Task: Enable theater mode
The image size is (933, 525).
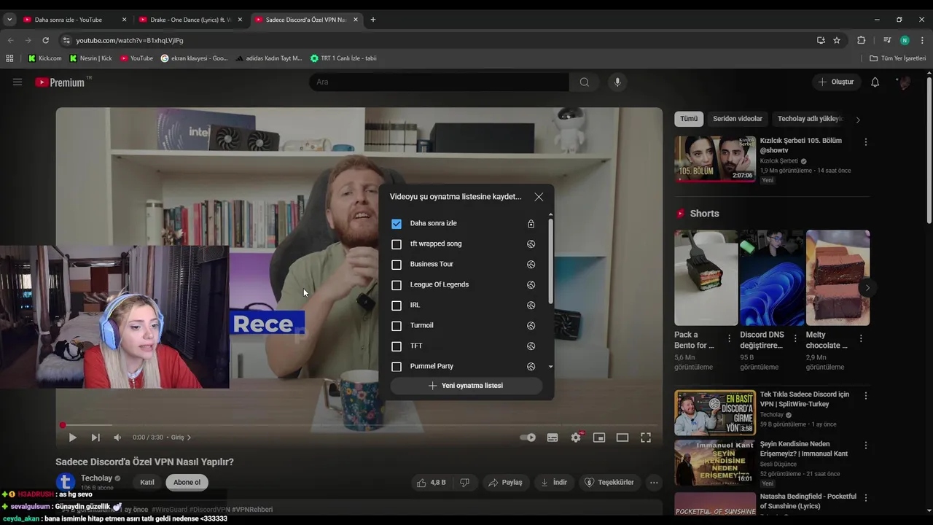Action: [622, 437]
